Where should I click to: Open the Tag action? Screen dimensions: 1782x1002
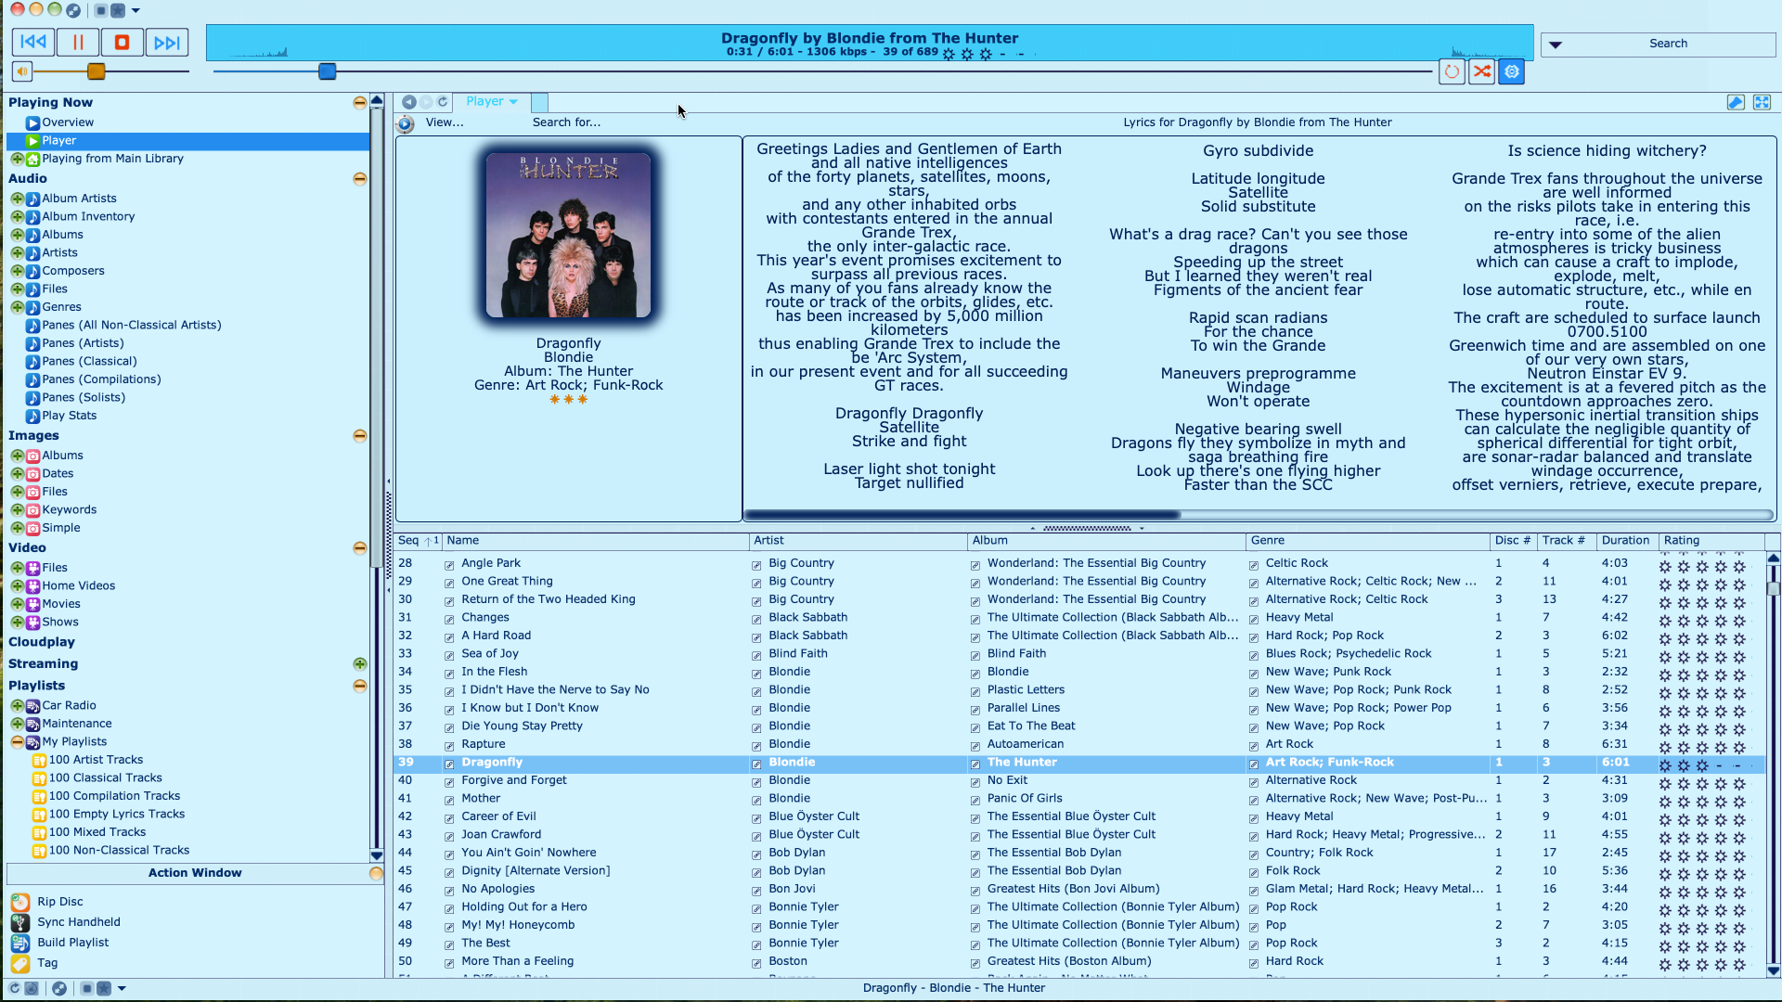[47, 963]
